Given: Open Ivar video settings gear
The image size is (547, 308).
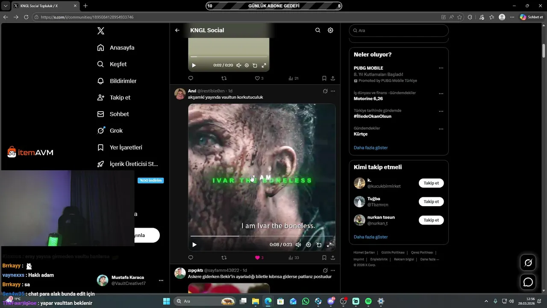Looking at the screenshot, I should click(x=309, y=245).
